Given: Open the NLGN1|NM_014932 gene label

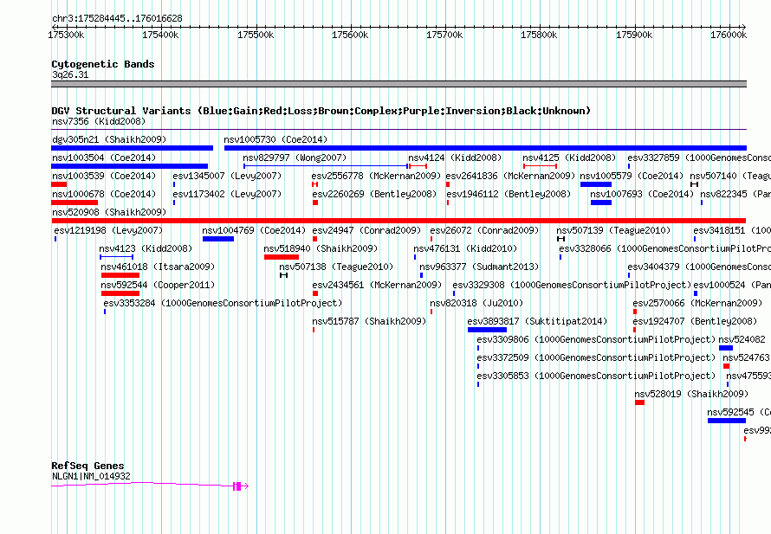Looking at the screenshot, I should pos(91,476).
